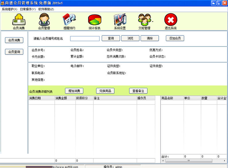
Task: Open the 会员消费 toolbar icon
Action: point(19,21)
